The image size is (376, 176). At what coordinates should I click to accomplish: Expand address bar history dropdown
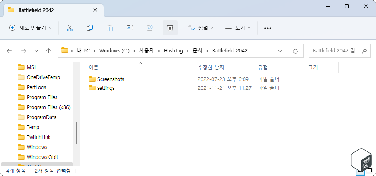coord(279,51)
